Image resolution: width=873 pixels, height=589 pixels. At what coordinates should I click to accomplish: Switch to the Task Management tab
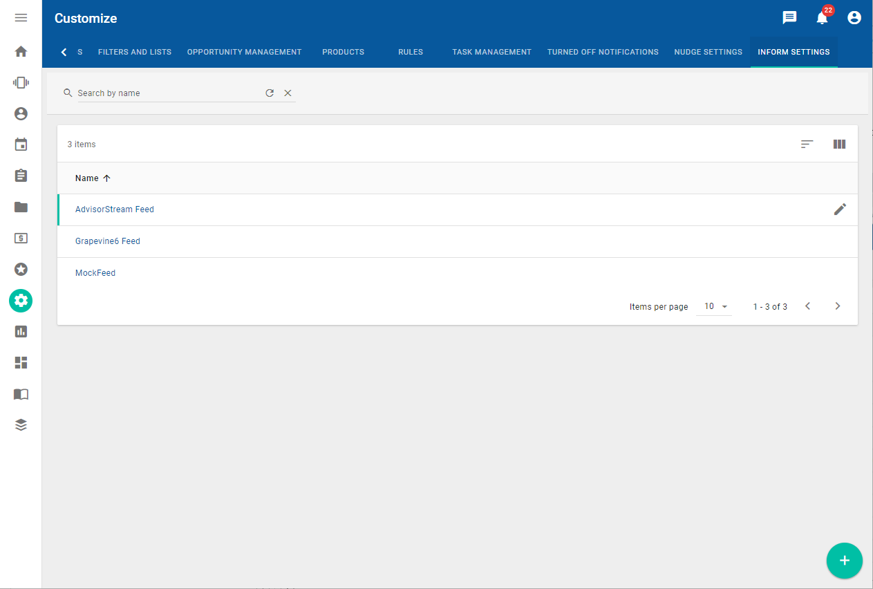491,52
